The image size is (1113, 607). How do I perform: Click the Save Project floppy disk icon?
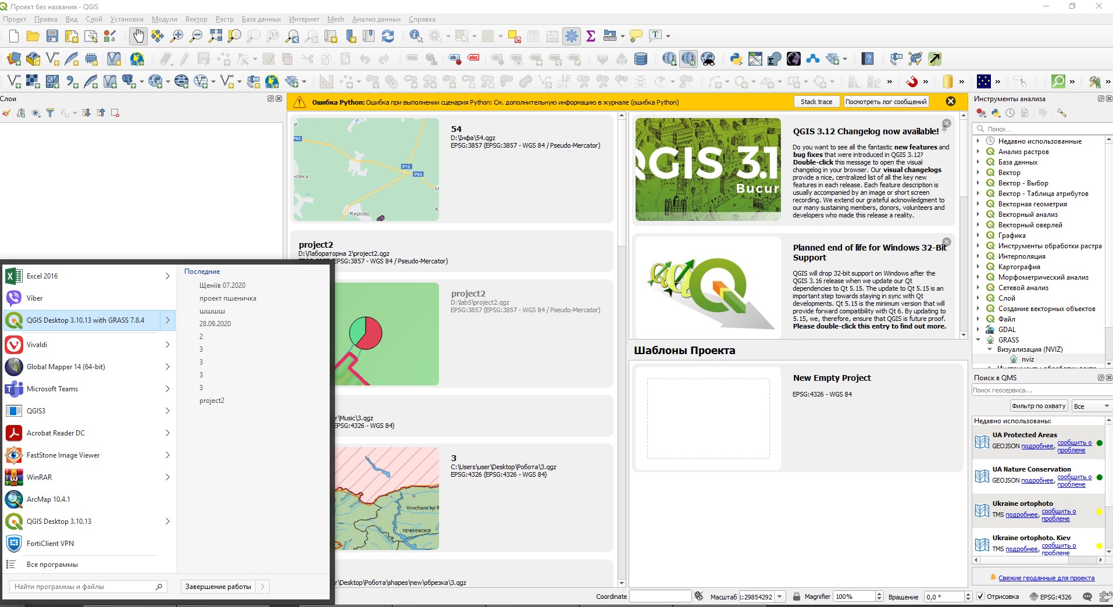[52, 36]
